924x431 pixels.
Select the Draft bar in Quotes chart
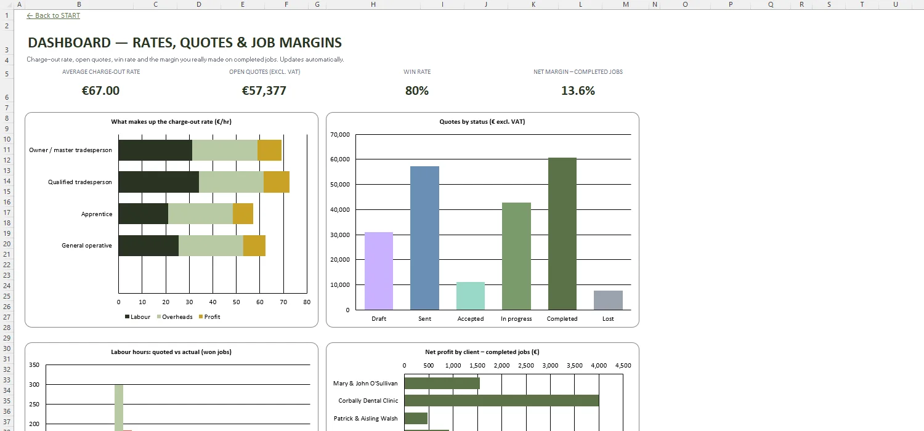379,271
